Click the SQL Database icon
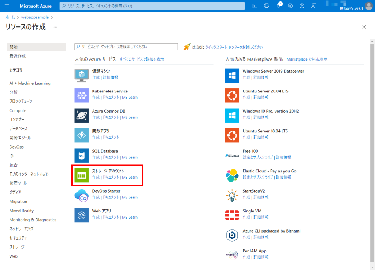 tap(82, 155)
